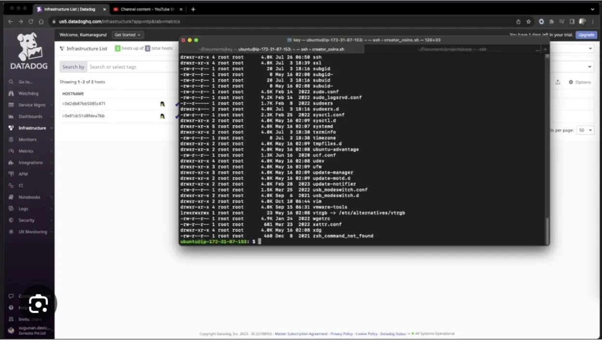602x342 pixels.
Task: Open the Infrastructure sidebar menu item
Action: [30, 128]
